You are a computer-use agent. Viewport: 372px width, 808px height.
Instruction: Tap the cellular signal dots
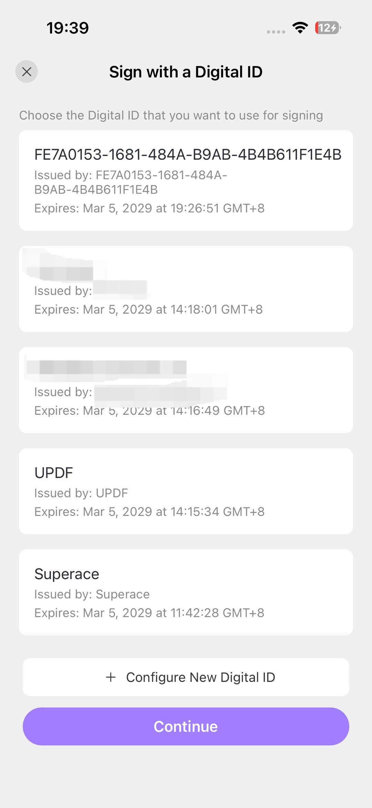click(x=276, y=32)
